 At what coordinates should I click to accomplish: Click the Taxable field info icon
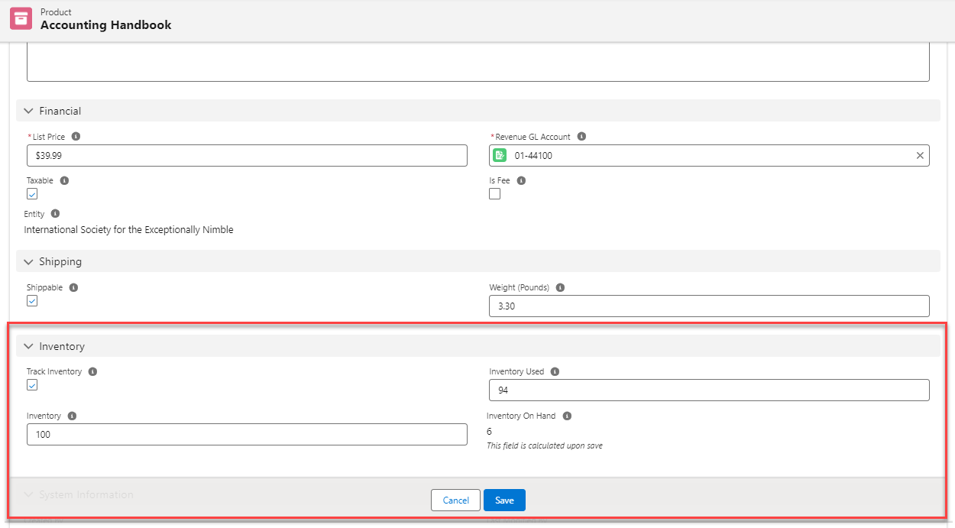pyautogui.click(x=64, y=181)
